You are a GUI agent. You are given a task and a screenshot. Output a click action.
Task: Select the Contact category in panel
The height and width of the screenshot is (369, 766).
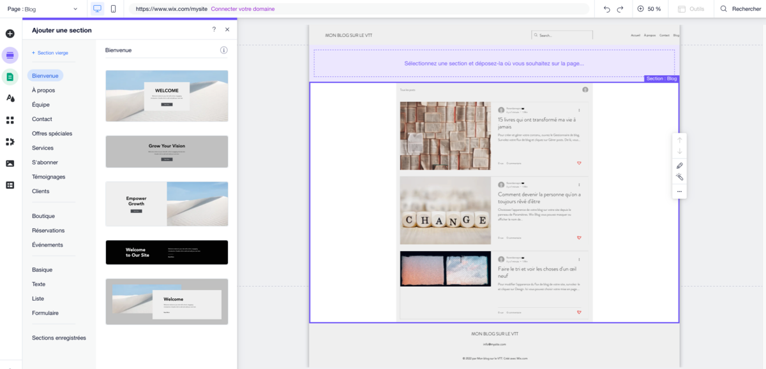click(42, 119)
